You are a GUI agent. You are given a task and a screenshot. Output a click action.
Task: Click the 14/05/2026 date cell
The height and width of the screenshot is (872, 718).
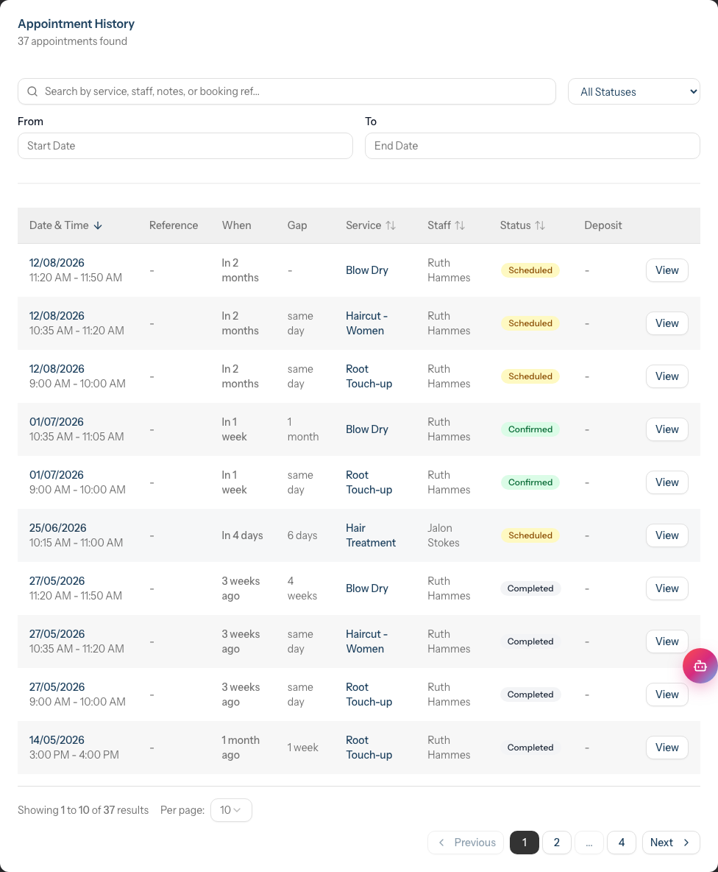[x=57, y=740]
